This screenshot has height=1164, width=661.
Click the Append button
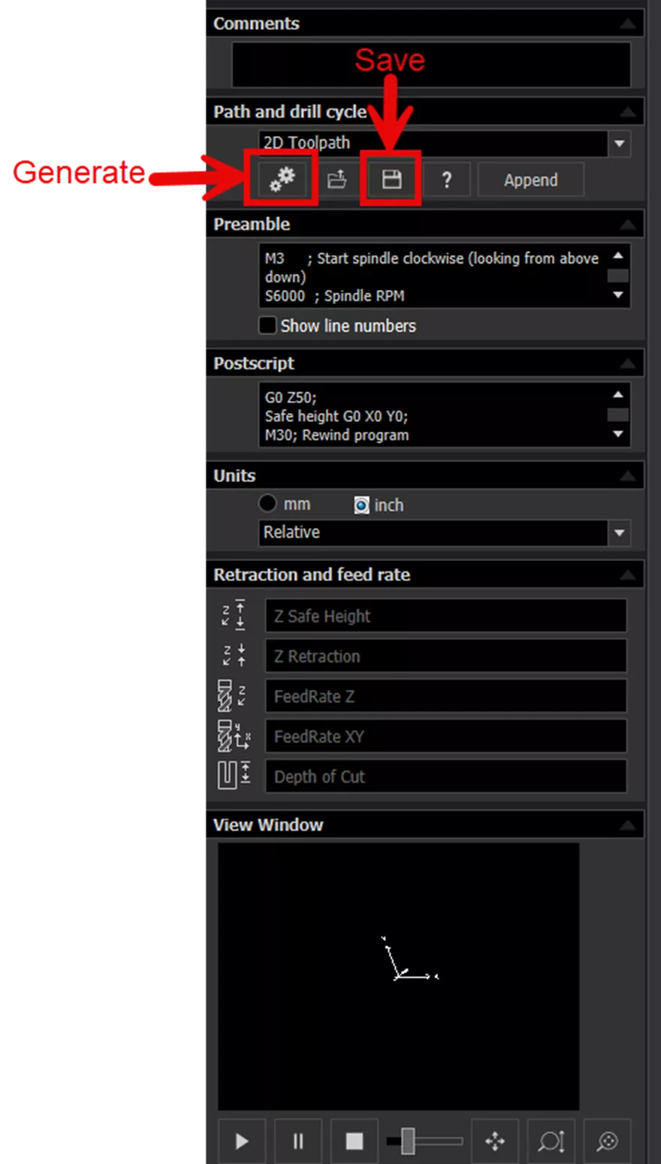(530, 179)
